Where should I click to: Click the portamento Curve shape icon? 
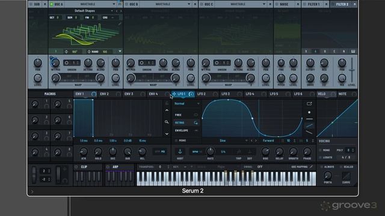click(346, 176)
